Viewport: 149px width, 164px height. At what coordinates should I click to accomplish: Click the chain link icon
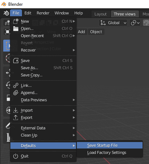[16, 85]
